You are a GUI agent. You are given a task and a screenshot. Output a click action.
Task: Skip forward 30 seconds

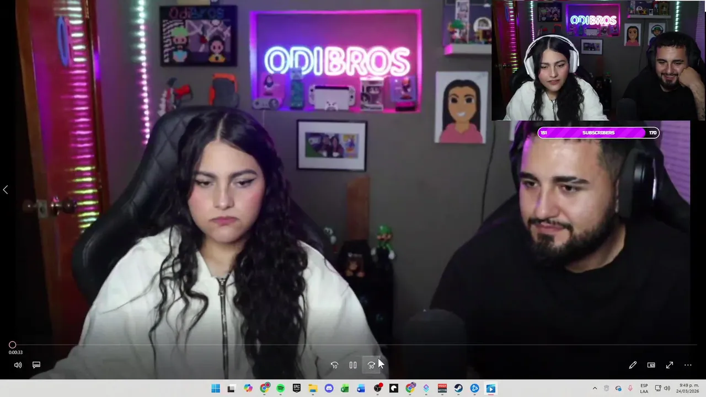point(371,365)
